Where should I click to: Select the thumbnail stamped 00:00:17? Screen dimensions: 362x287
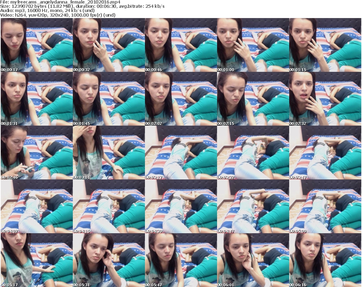click(x=37, y=45)
